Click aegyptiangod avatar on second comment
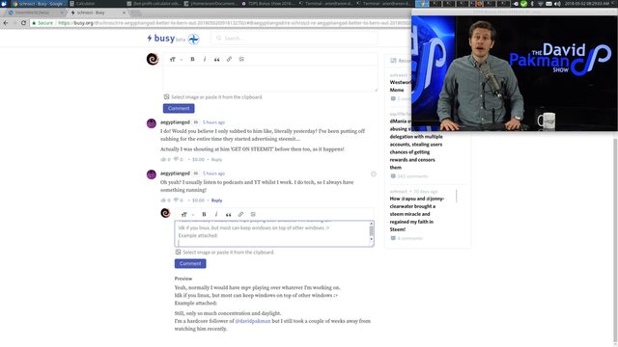The width and height of the screenshot is (618, 347). [152, 174]
